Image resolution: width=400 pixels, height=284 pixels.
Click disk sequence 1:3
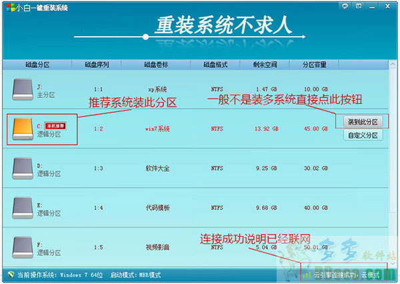coord(98,169)
